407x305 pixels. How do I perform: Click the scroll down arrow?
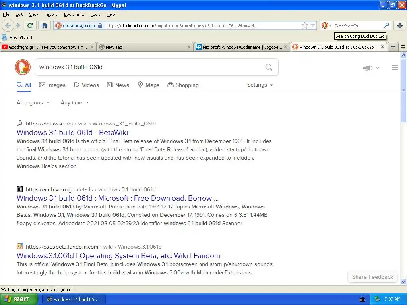tap(403, 282)
